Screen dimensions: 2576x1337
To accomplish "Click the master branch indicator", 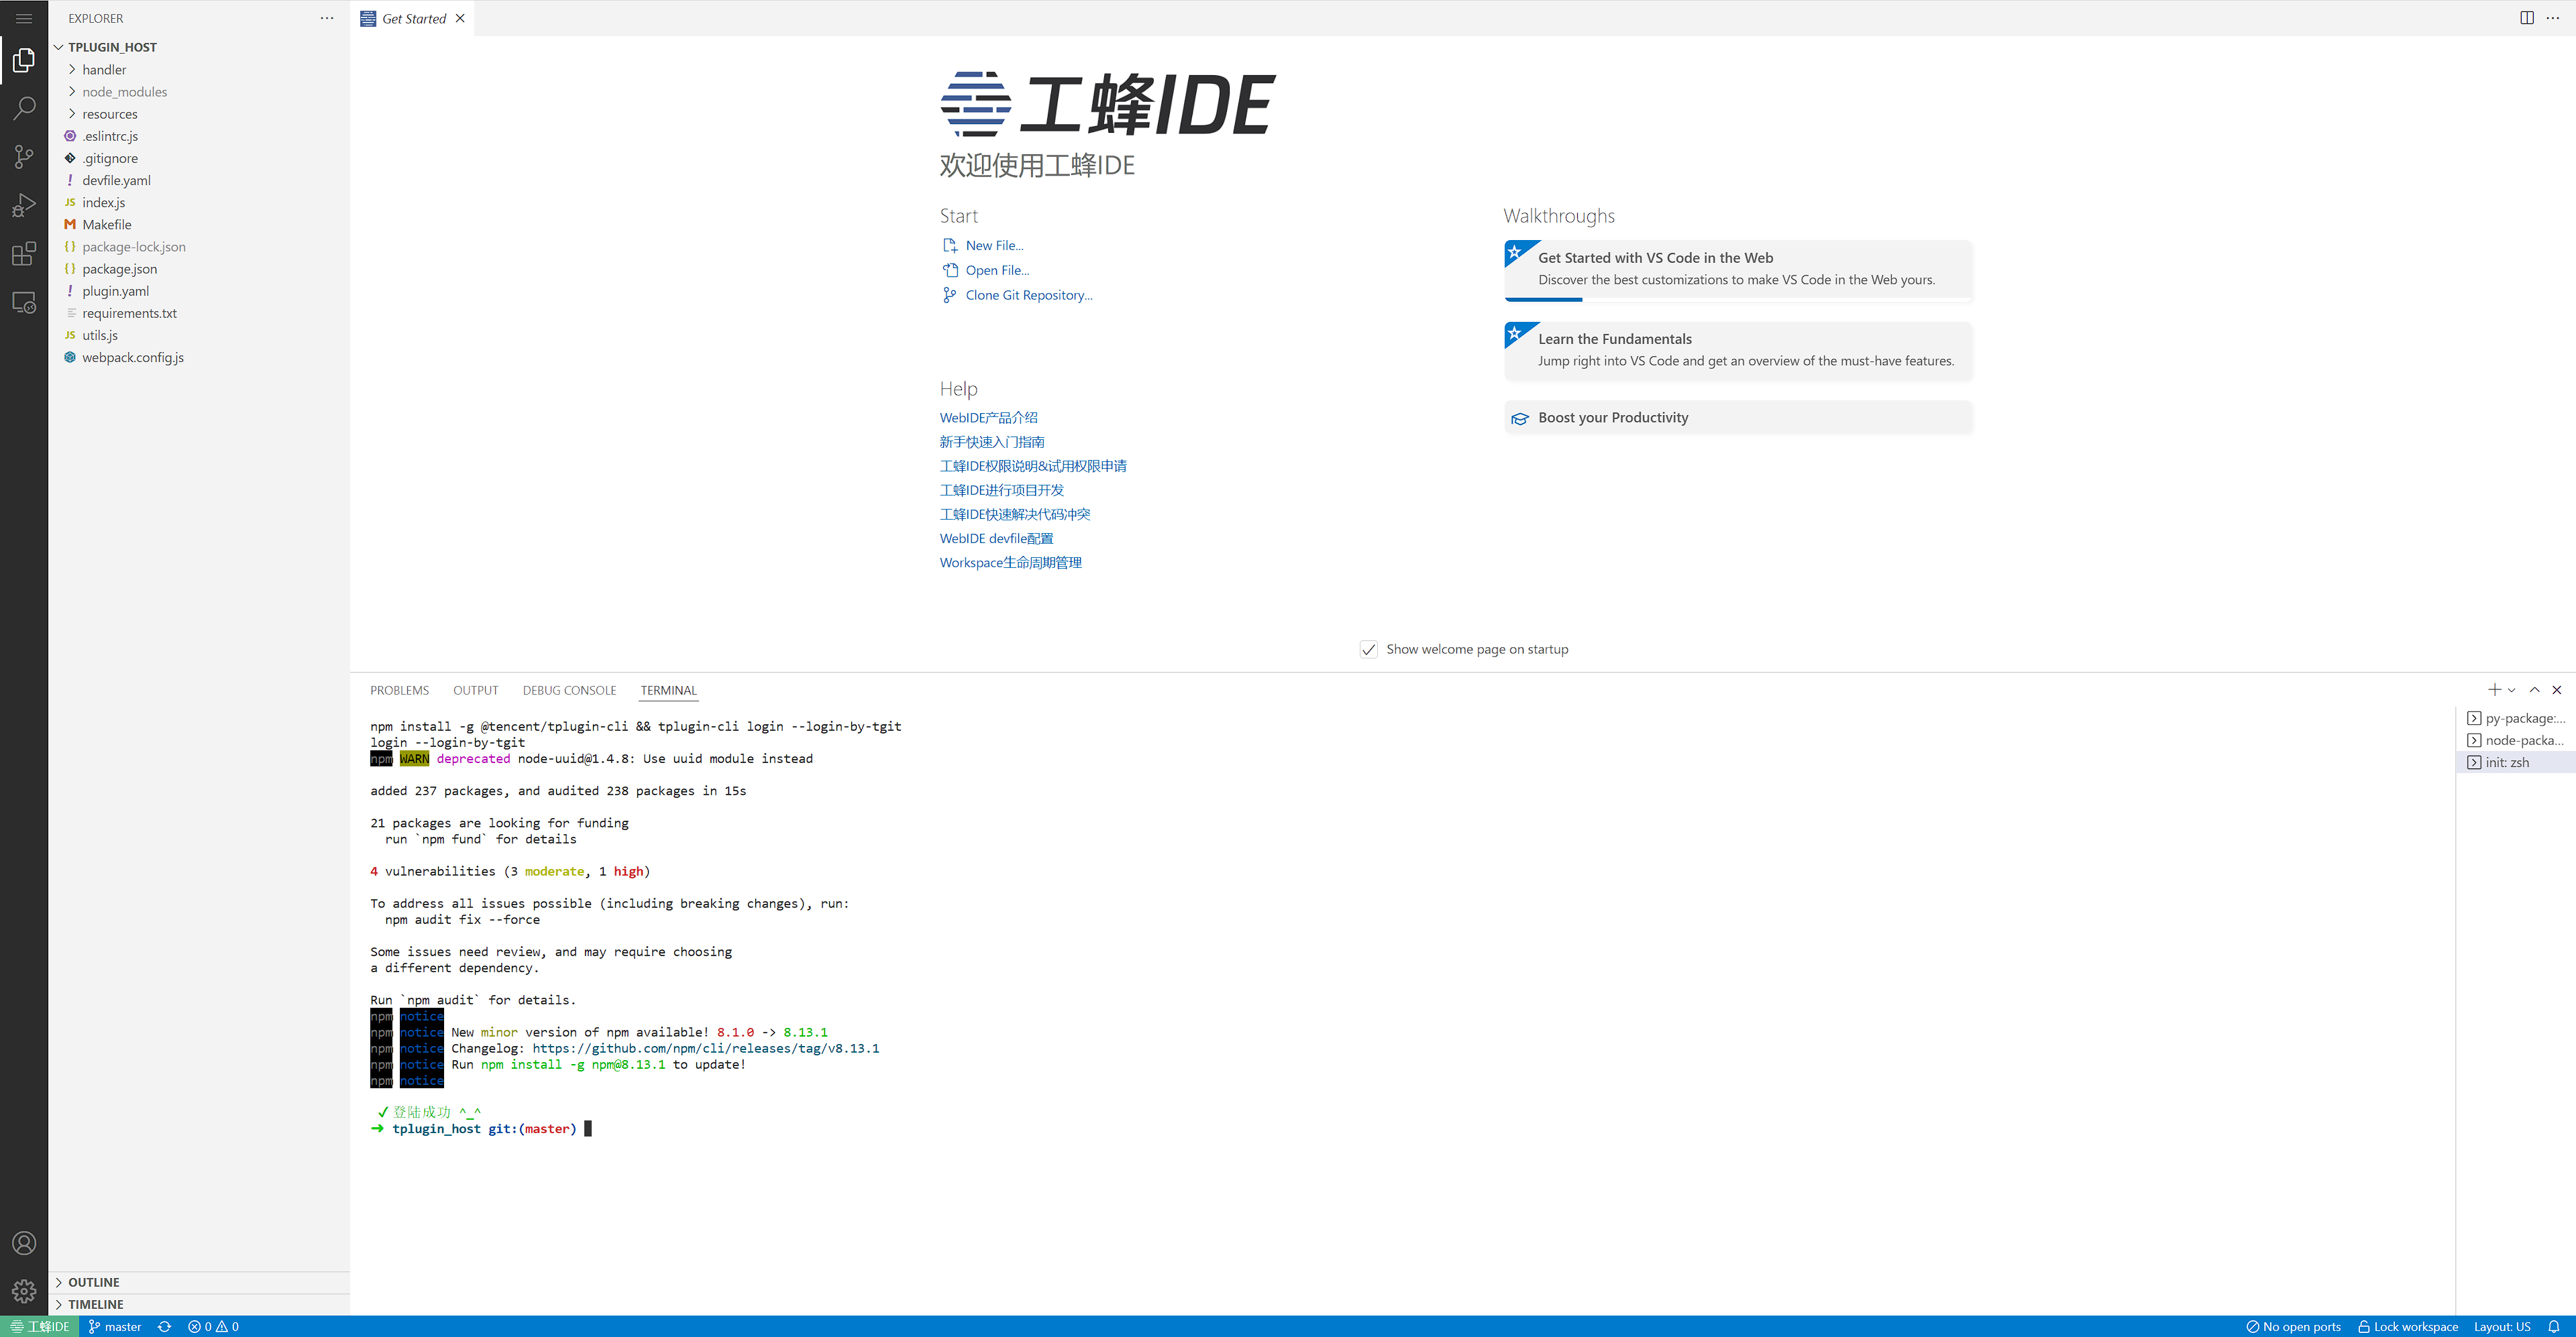I will pyautogui.click(x=115, y=1326).
